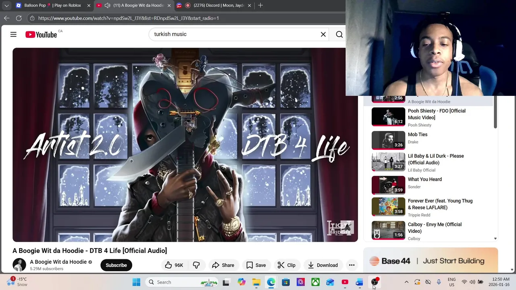Open the YouTube hamburger guide menu
The width and height of the screenshot is (516, 290).
click(x=13, y=35)
